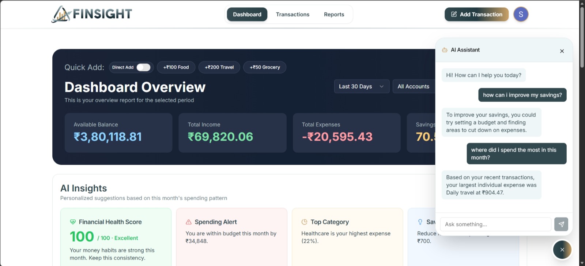Image resolution: width=585 pixels, height=266 pixels.
Task: Click the Top Category pie icon
Action: click(x=304, y=222)
